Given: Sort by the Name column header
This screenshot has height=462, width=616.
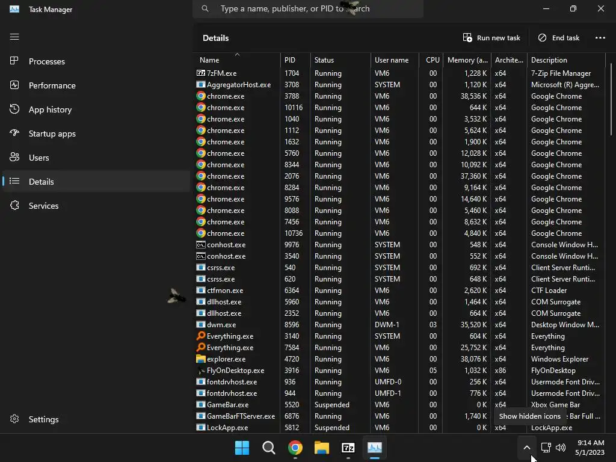Looking at the screenshot, I should pos(237,60).
